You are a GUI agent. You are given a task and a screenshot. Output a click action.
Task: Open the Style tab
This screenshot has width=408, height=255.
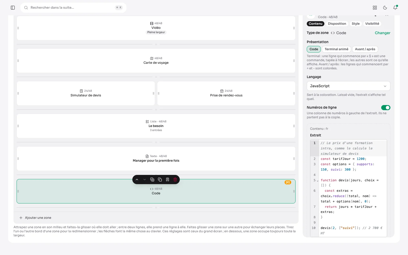pos(355,24)
